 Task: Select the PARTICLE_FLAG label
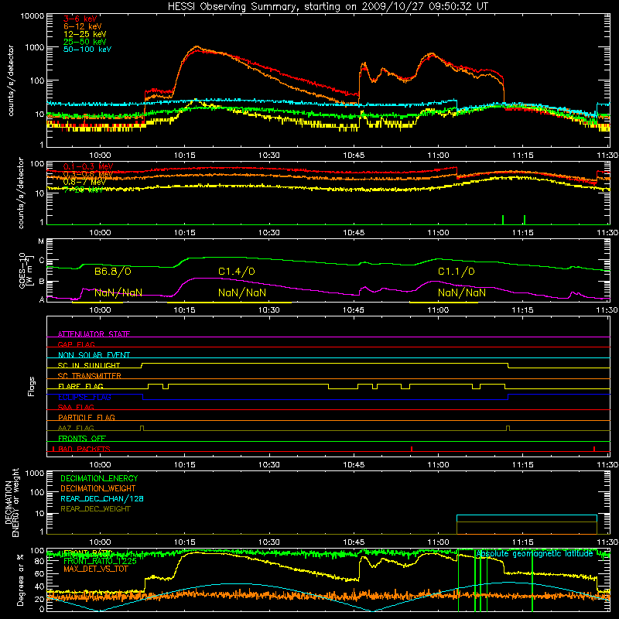[x=87, y=417]
